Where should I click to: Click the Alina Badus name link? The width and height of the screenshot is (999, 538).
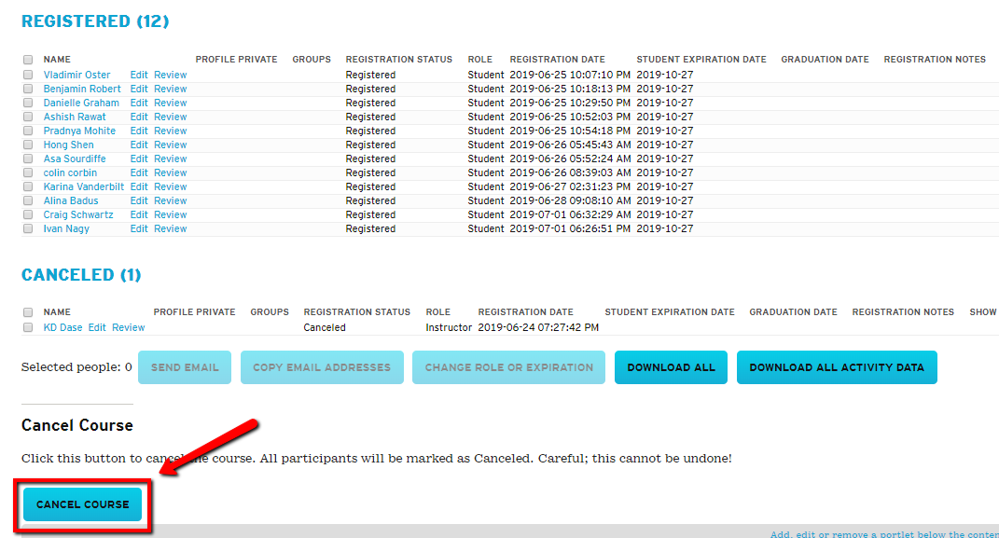[71, 200]
